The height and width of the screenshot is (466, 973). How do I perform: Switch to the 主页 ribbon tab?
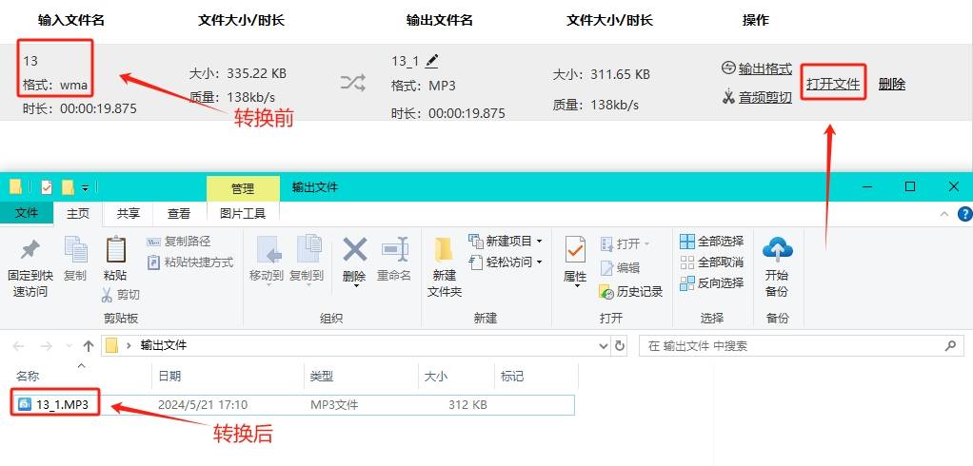click(78, 214)
